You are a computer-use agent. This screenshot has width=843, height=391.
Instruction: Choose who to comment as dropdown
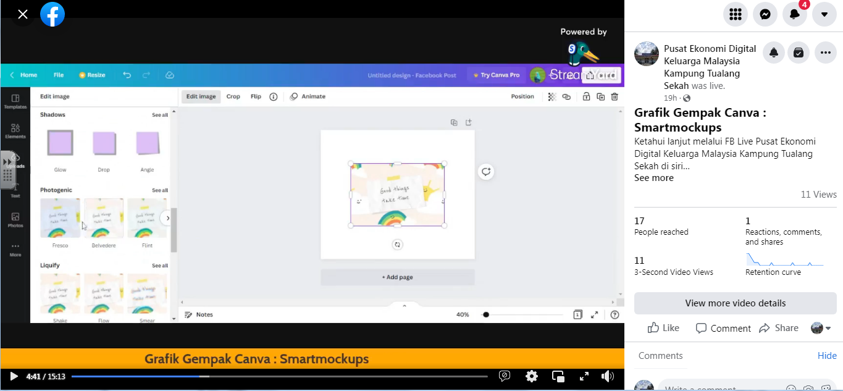[821, 328]
